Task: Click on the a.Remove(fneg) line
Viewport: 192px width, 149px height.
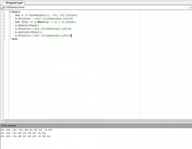Action: [x=27, y=25]
